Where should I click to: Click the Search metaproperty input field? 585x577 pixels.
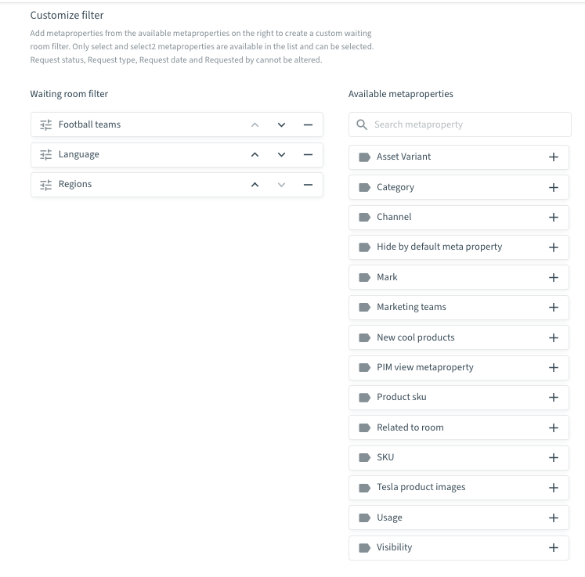[460, 124]
